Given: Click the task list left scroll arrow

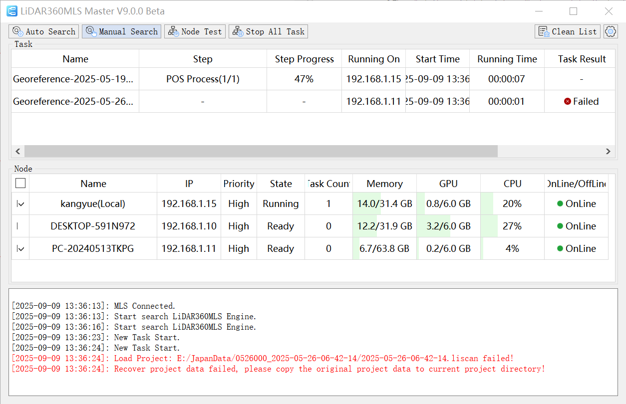Looking at the screenshot, I should [x=18, y=151].
